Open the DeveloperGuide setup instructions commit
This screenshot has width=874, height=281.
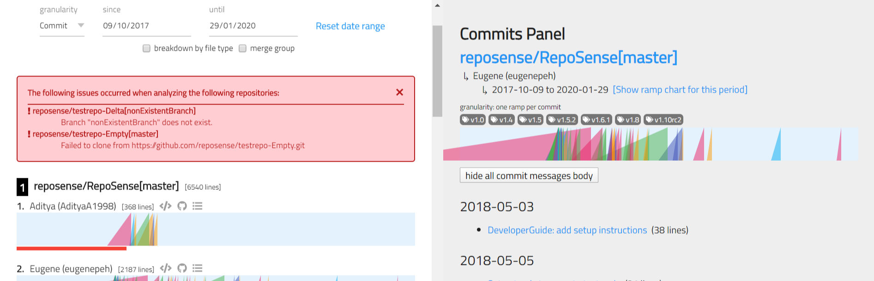pyautogui.click(x=567, y=230)
